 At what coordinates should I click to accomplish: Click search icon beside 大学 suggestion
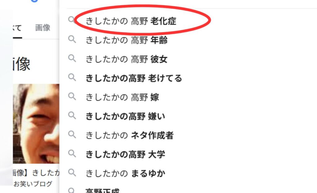72,153
